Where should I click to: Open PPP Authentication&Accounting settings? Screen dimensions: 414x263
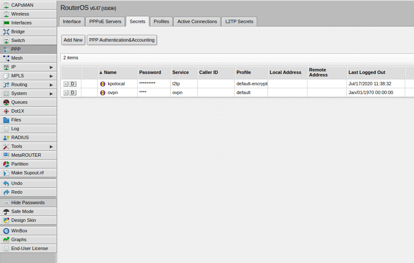(122, 40)
